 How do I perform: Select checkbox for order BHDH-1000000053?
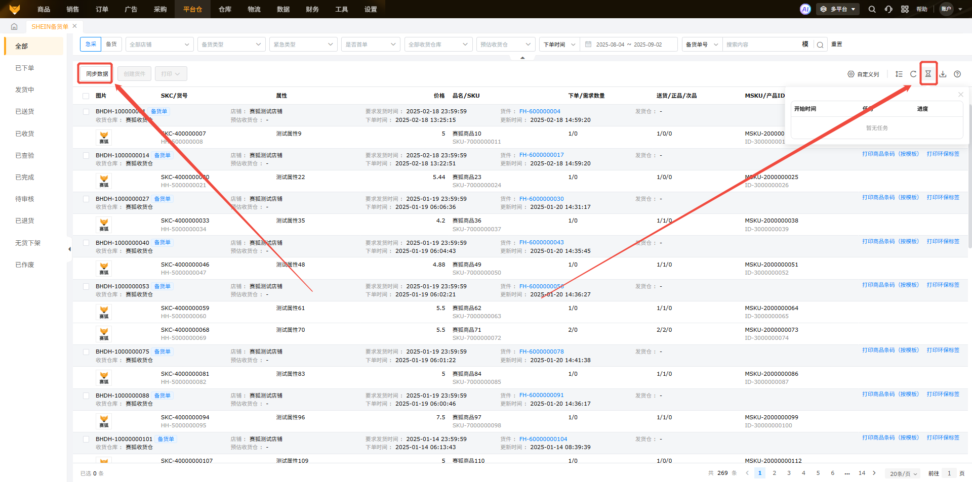(x=86, y=287)
